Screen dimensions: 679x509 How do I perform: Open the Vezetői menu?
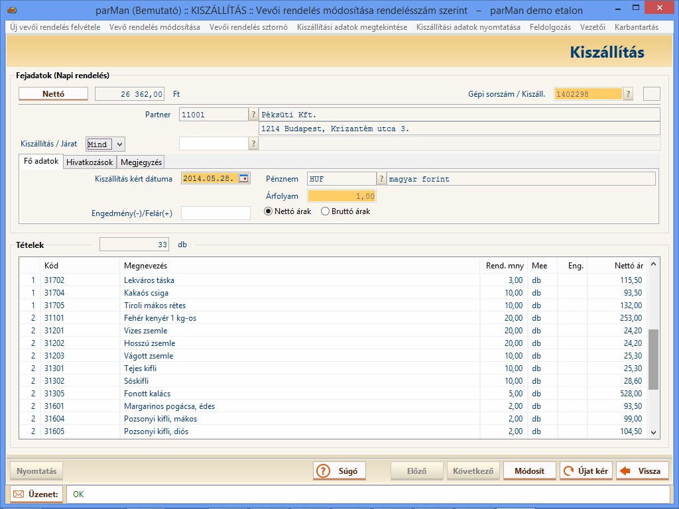click(592, 27)
